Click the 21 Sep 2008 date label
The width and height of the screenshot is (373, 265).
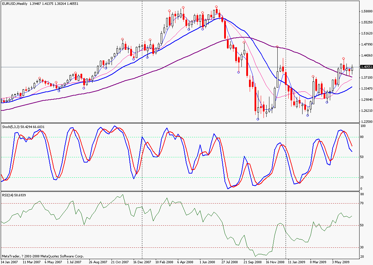coord(252,262)
